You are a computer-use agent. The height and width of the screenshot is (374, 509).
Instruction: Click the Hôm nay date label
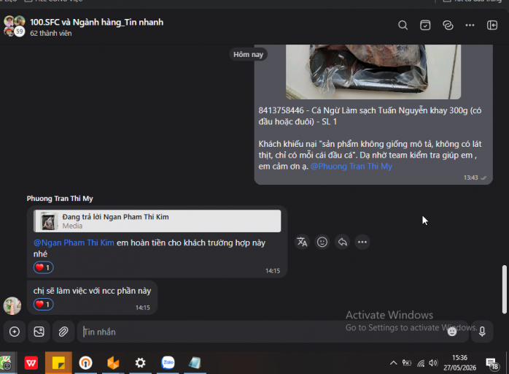coord(249,54)
